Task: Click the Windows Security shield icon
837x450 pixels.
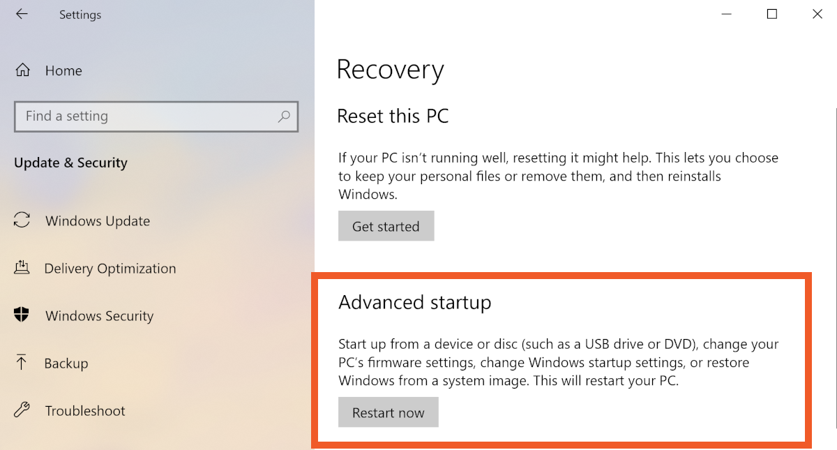Action: point(22,315)
